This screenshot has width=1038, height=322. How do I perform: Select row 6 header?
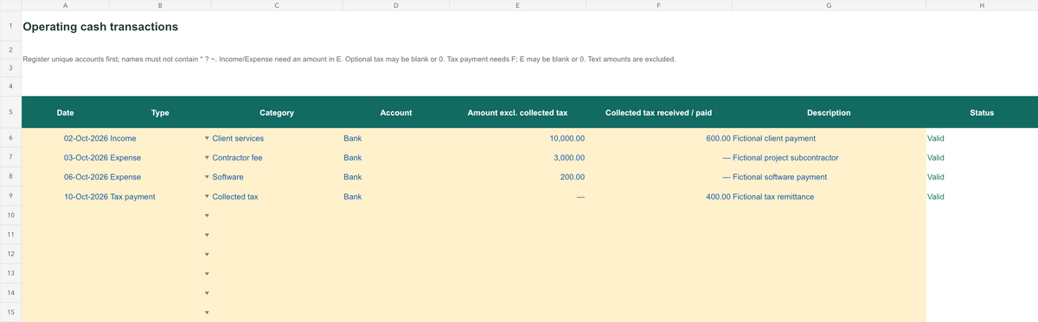pyautogui.click(x=10, y=138)
